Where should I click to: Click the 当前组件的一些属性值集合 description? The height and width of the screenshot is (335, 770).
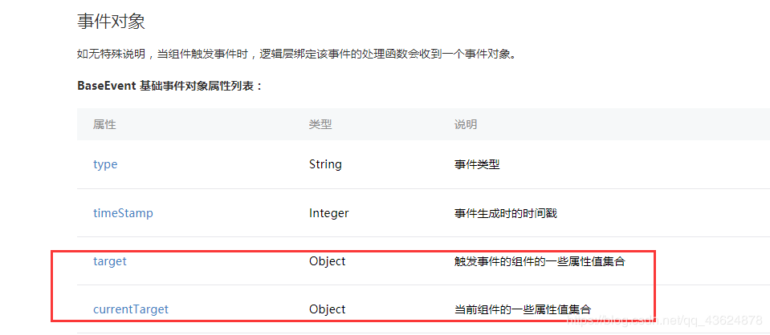pos(523,309)
